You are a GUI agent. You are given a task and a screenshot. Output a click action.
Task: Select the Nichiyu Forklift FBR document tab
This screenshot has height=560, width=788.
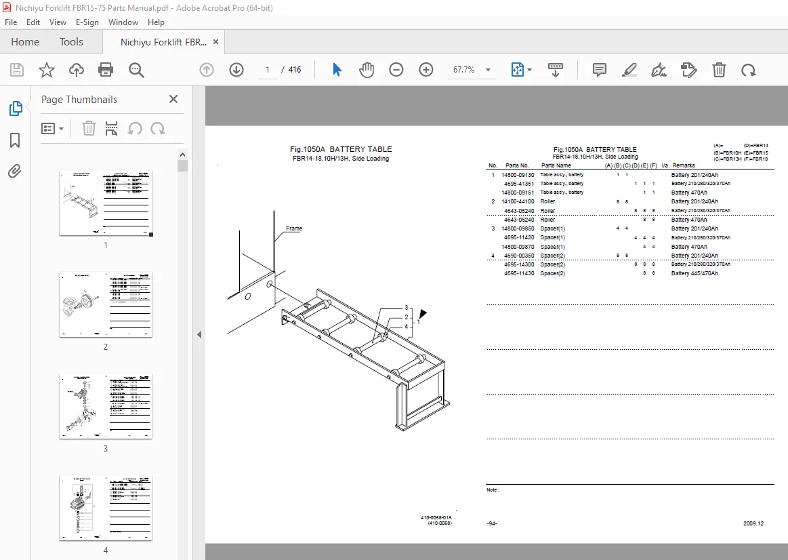pos(163,42)
